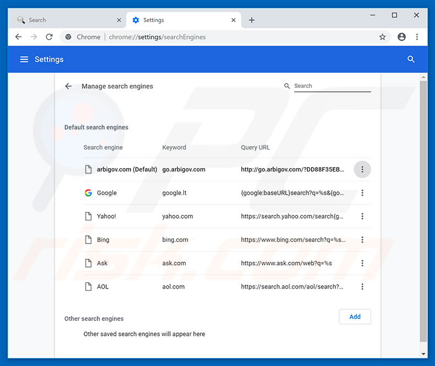Click the Default search engines heading
The width and height of the screenshot is (435, 366).
coord(96,127)
